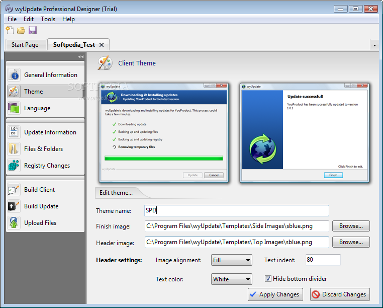Open the Text color dropdown
Screen dimensions: 383x308
(x=231, y=279)
